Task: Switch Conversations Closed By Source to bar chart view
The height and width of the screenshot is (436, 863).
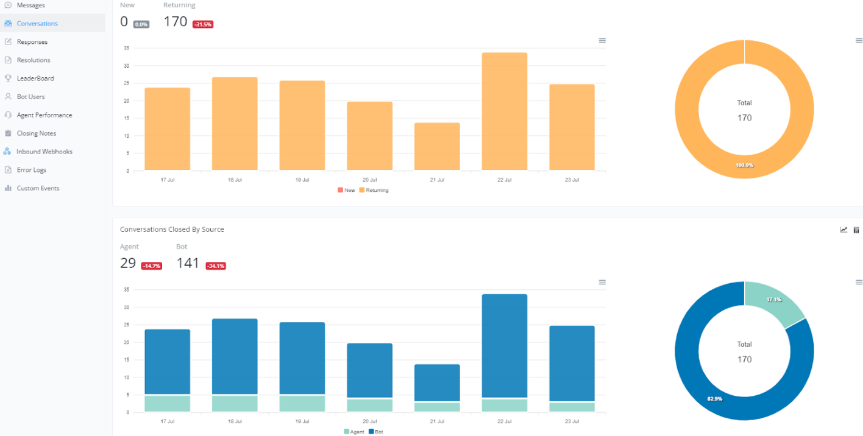Action: pyautogui.click(x=856, y=230)
